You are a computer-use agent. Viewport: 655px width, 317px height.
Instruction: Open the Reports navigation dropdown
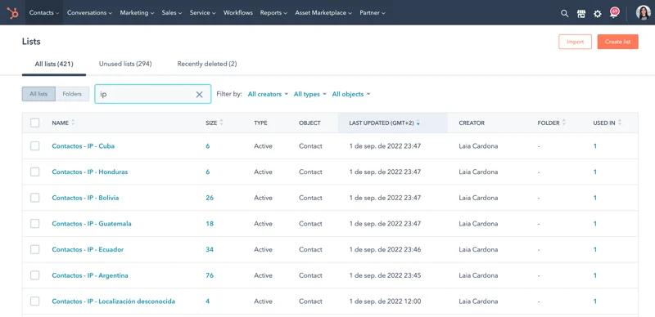273,13
